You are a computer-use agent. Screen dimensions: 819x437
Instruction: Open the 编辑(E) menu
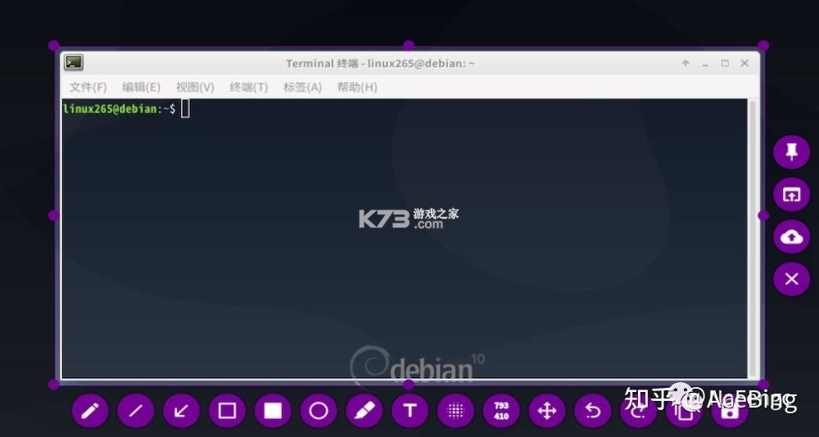point(141,88)
